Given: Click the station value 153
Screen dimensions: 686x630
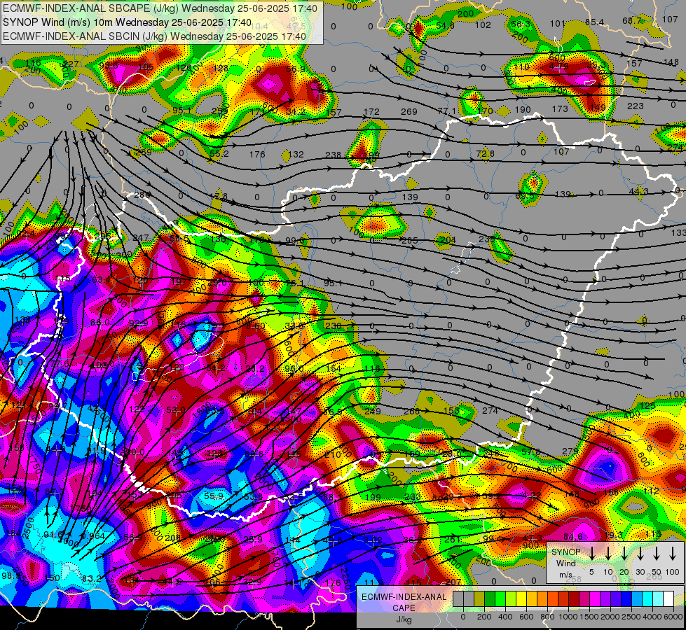Looking at the screenshot, I should (451, 410).
